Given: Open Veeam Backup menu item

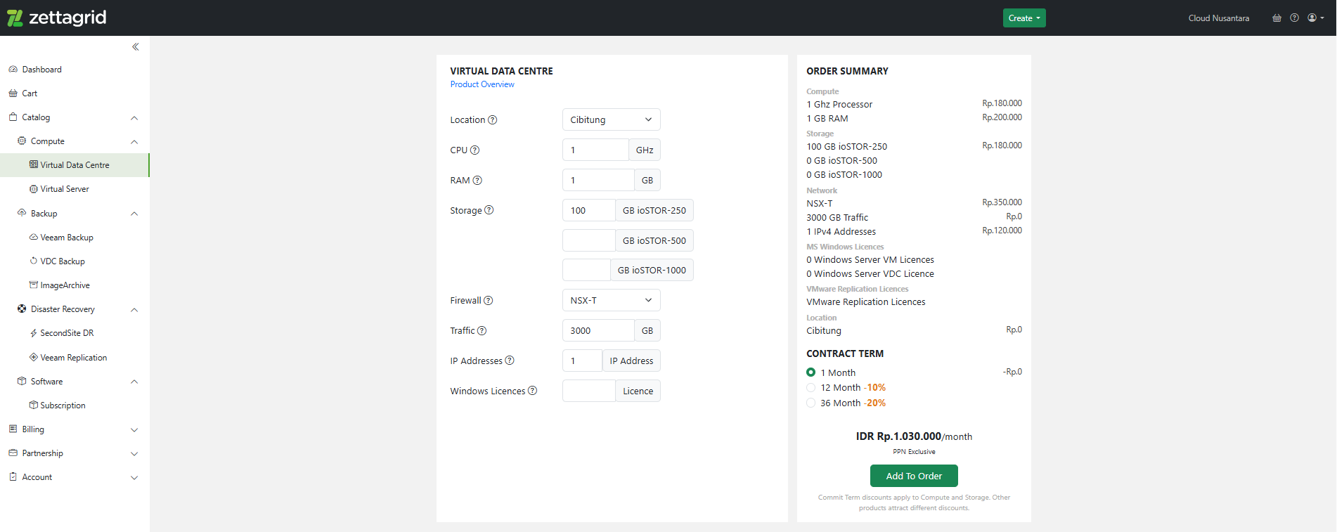Looking at the screenshot, I should coord(75,238).
